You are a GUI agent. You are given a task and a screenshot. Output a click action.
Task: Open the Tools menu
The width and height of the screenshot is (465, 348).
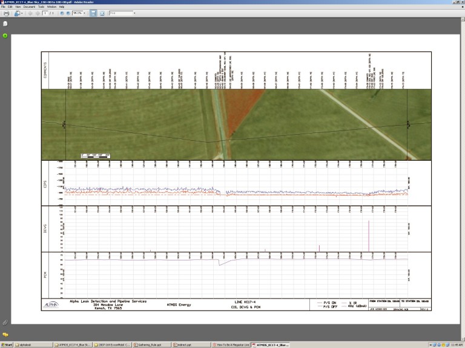(41, 7)
